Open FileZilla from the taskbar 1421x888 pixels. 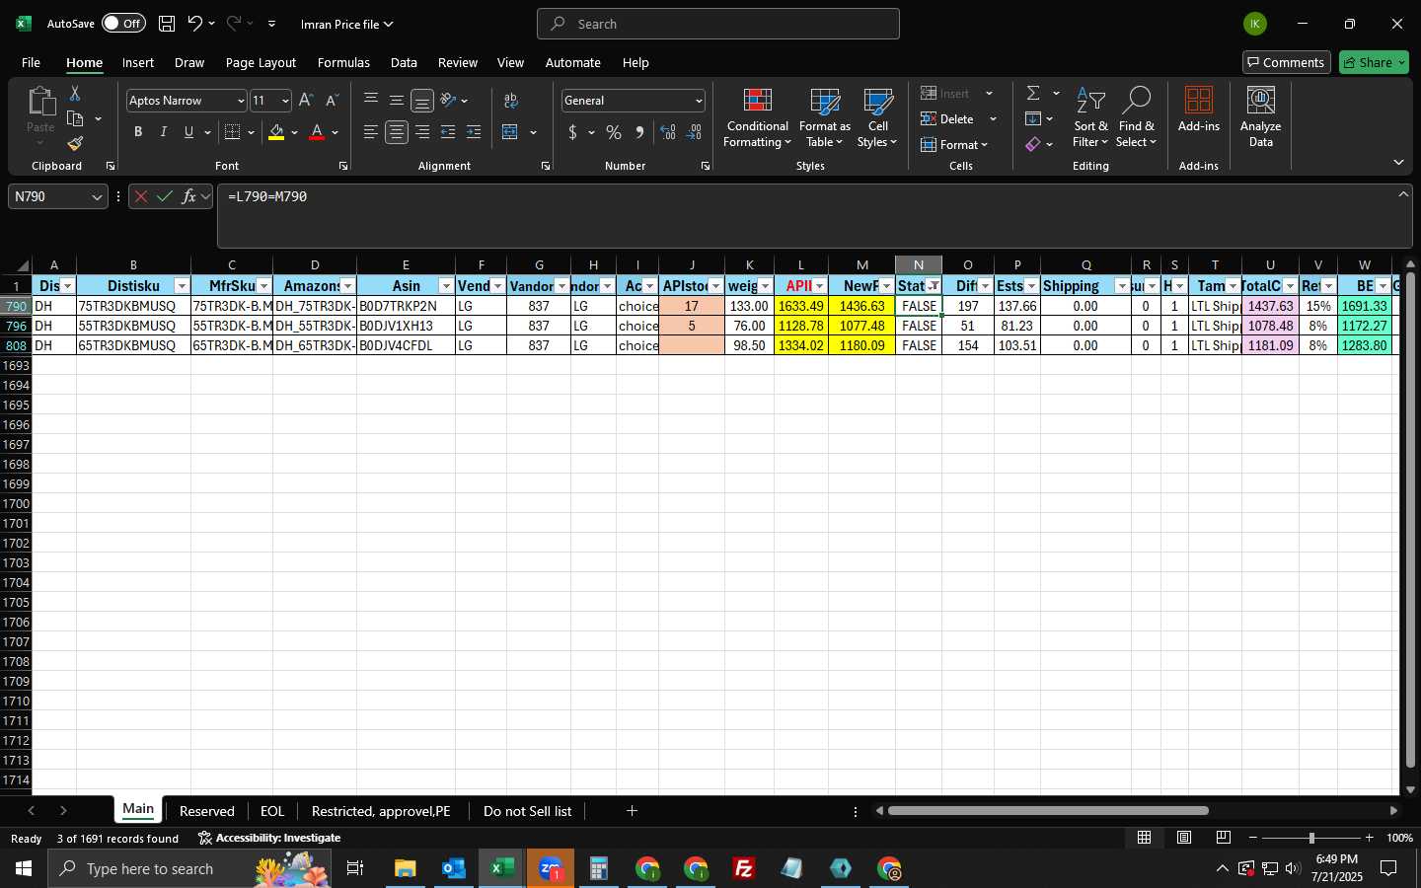[744, 868]
